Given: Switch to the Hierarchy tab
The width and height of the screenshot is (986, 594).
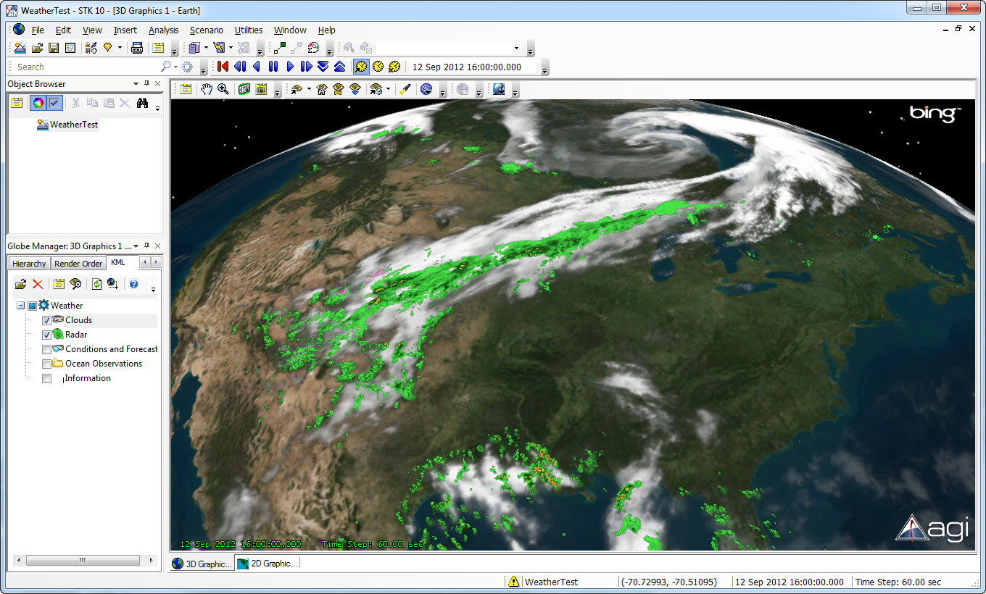Looking at the screenshot, I should (x=29, y=264).
